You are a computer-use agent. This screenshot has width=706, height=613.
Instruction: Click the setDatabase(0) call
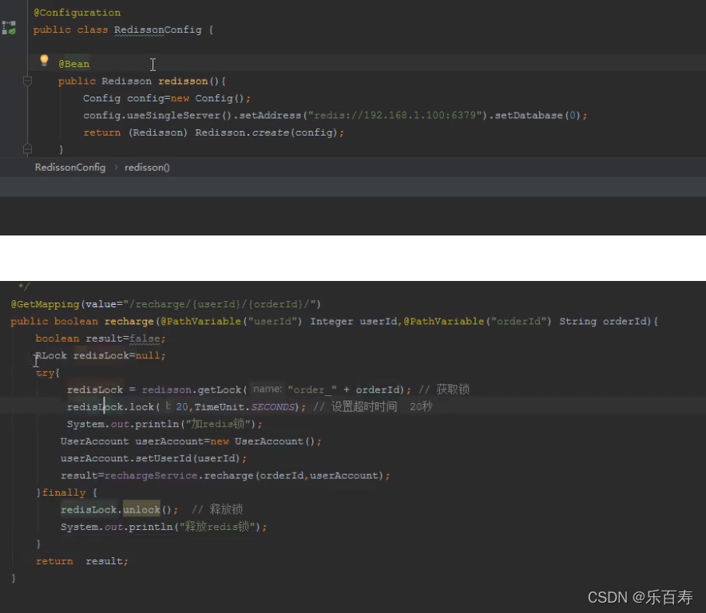click(537, 115)
